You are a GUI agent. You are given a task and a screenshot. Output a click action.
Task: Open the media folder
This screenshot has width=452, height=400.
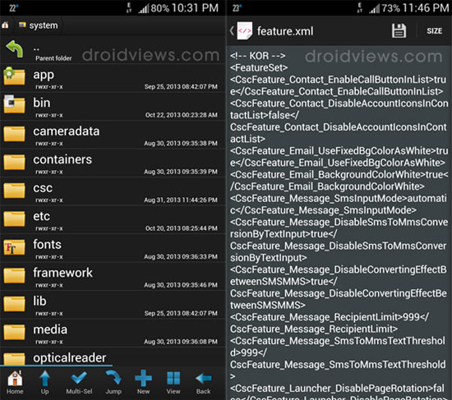(x=113, y=333)
